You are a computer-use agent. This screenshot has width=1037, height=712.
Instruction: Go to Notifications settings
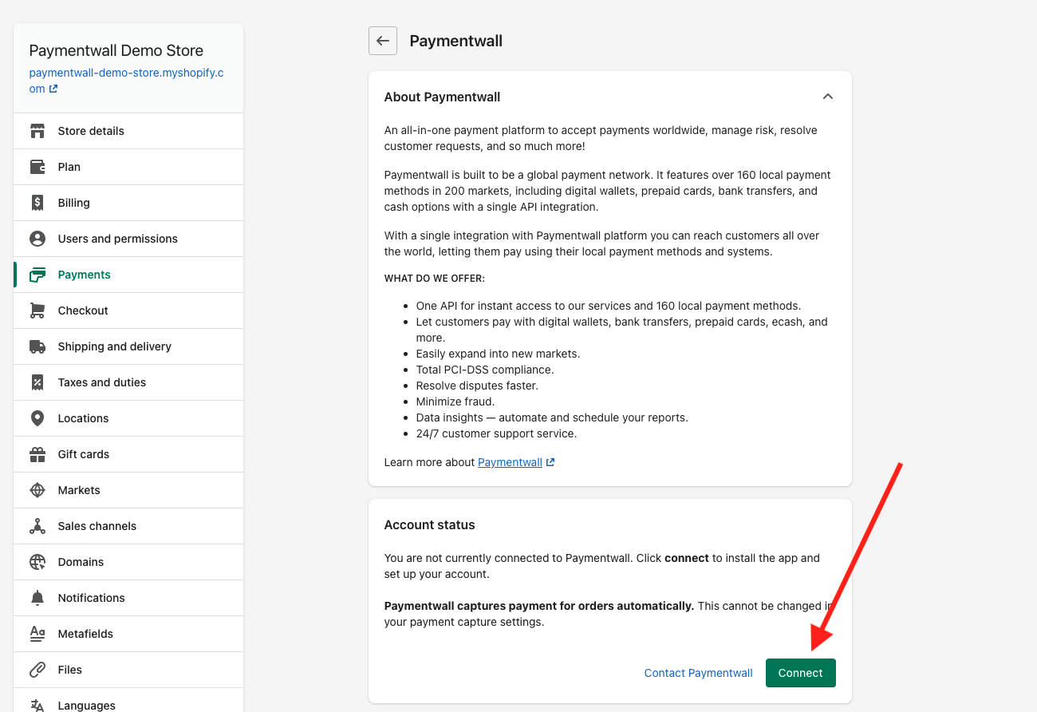tap(128, 598)
